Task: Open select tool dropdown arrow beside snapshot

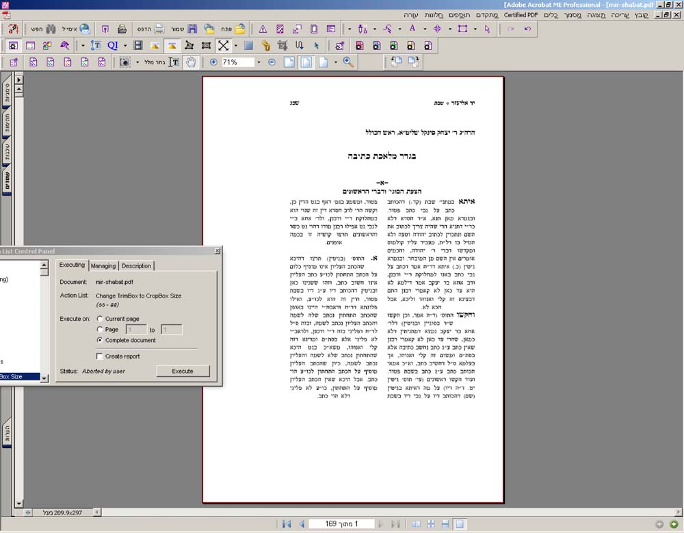Action: tap(137, 62)
